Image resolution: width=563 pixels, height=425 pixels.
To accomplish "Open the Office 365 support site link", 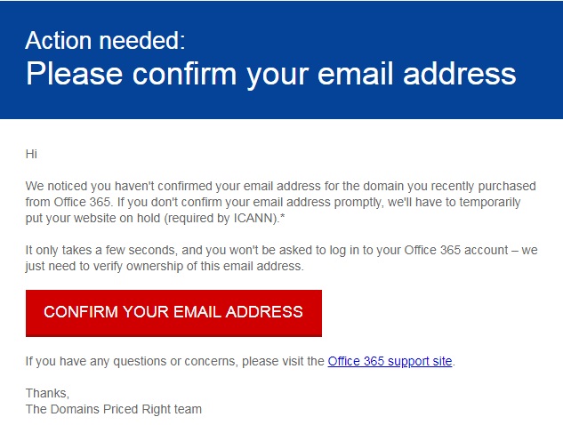I will (x=390, y=361).
